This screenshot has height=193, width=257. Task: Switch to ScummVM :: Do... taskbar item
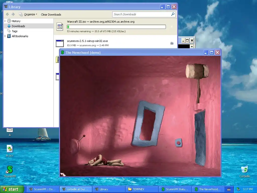(43, 189)
